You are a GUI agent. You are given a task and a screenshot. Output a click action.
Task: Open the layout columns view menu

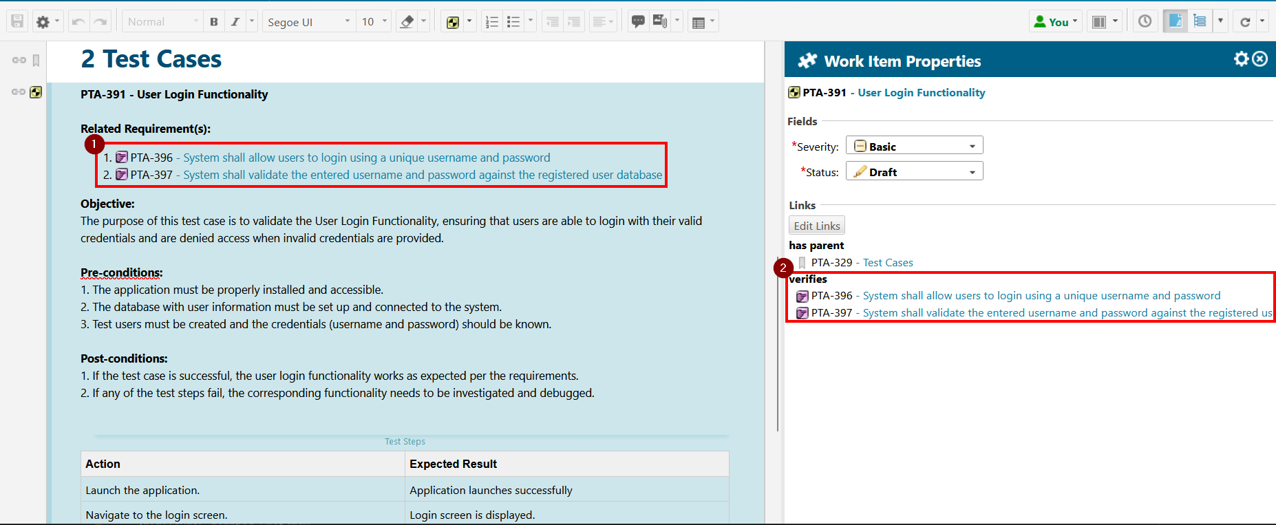(x=1105, y=21)
